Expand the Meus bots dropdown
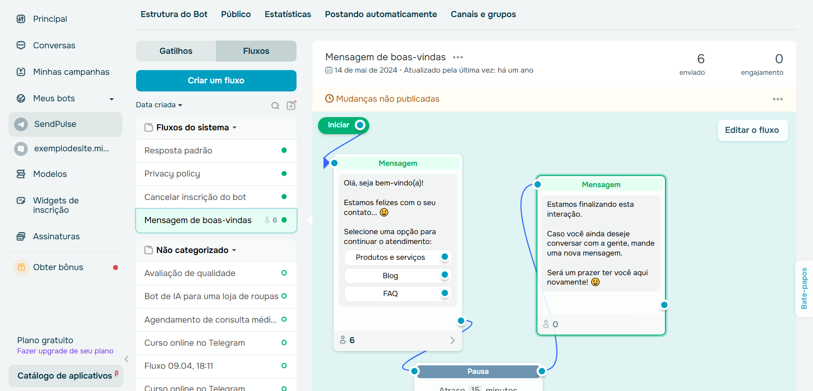Screen dimensions: 813x391 pos(112,98)
